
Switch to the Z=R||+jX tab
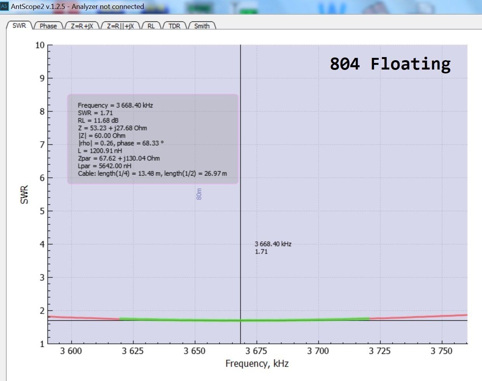[120, 26]
